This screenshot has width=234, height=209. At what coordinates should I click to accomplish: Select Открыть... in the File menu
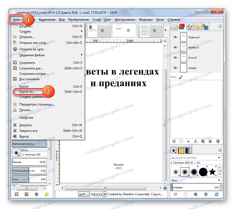[48, 37]
